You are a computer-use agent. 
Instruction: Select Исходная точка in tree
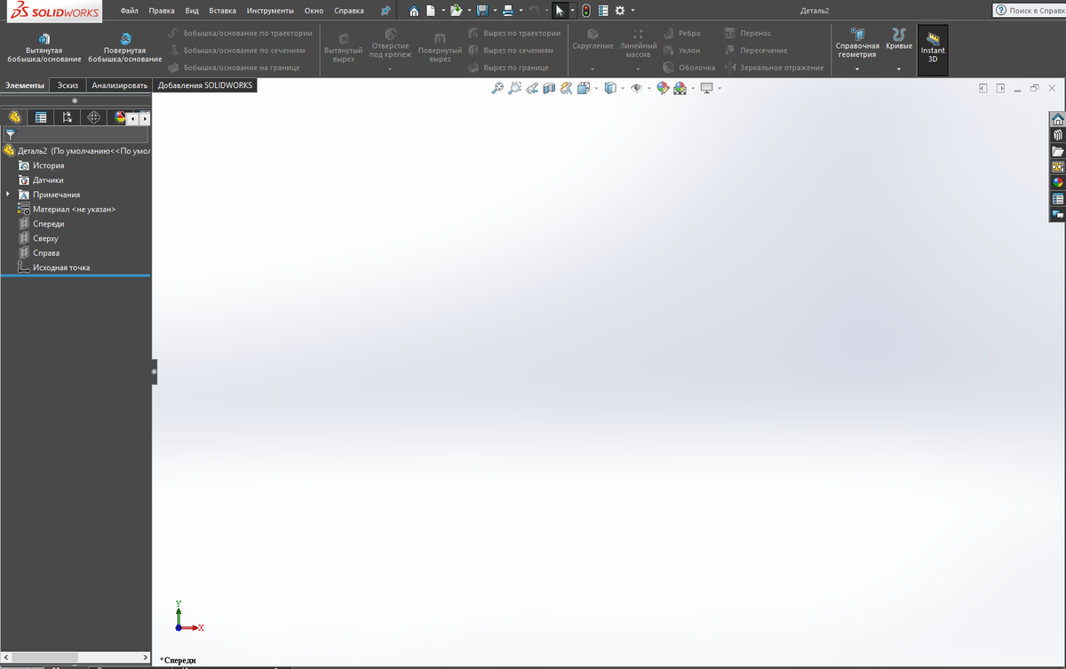tap(60, 267)
